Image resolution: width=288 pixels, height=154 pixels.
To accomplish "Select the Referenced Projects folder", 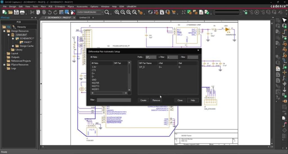I will (21, 61).
